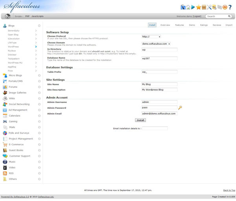Open the JavaScripts link

click(x=37, y=16)
